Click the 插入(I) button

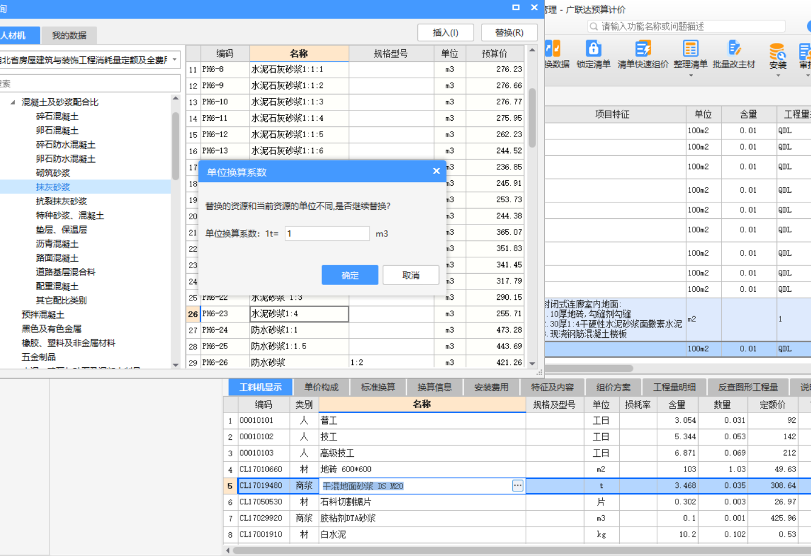446,33
